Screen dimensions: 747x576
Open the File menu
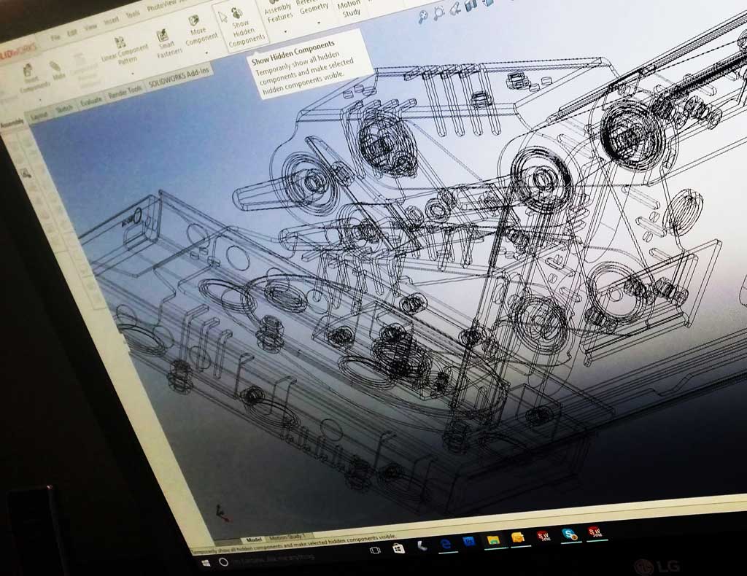coord(55,37)
